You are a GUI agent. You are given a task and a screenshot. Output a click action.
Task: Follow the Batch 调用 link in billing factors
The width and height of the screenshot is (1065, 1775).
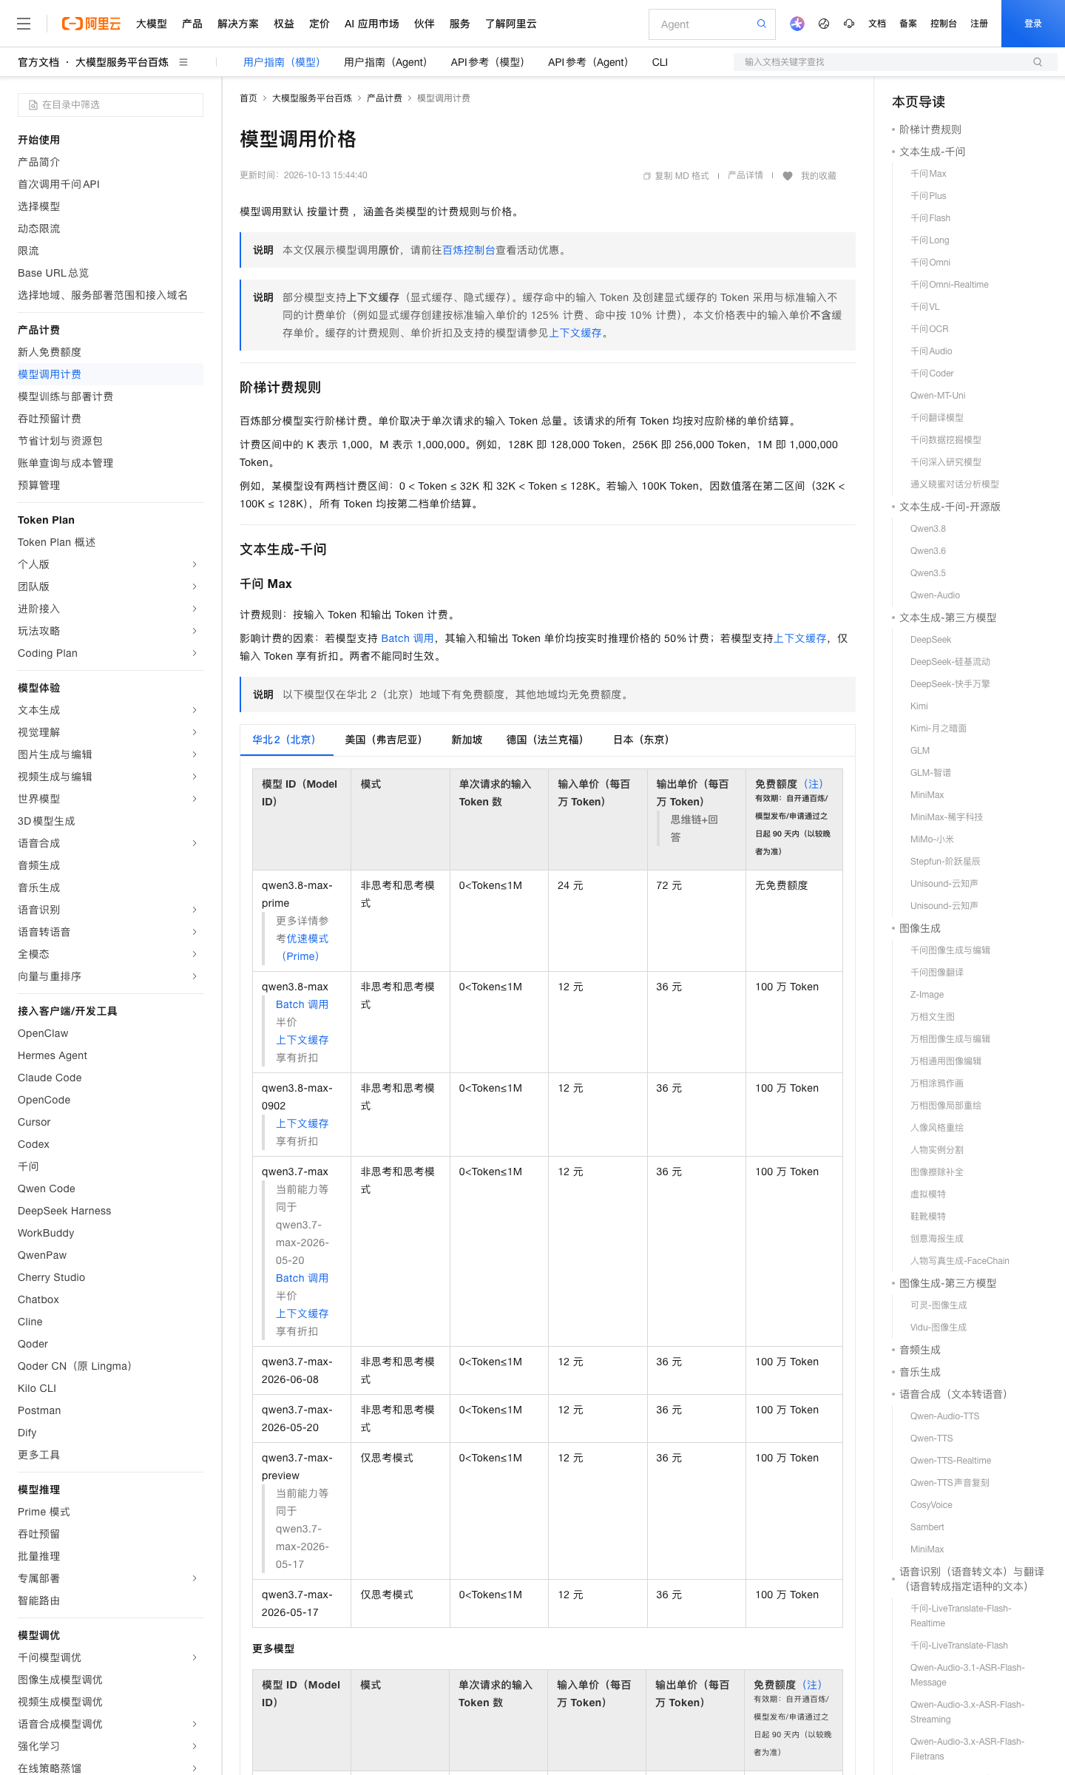click(x=408, y=638)
